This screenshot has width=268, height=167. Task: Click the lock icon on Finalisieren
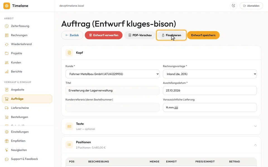click(x=163, y=35)
